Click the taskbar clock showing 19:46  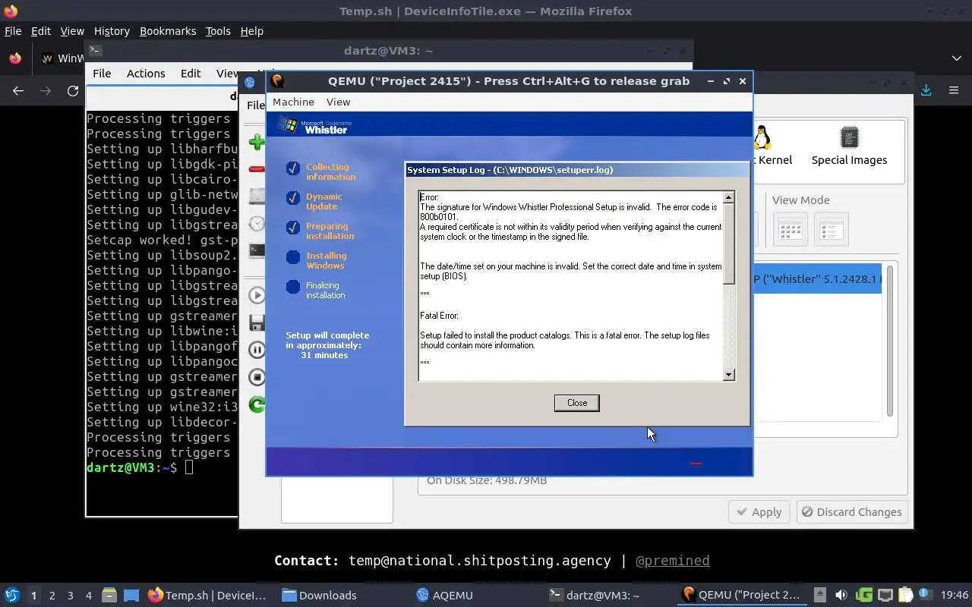point(955,596)
